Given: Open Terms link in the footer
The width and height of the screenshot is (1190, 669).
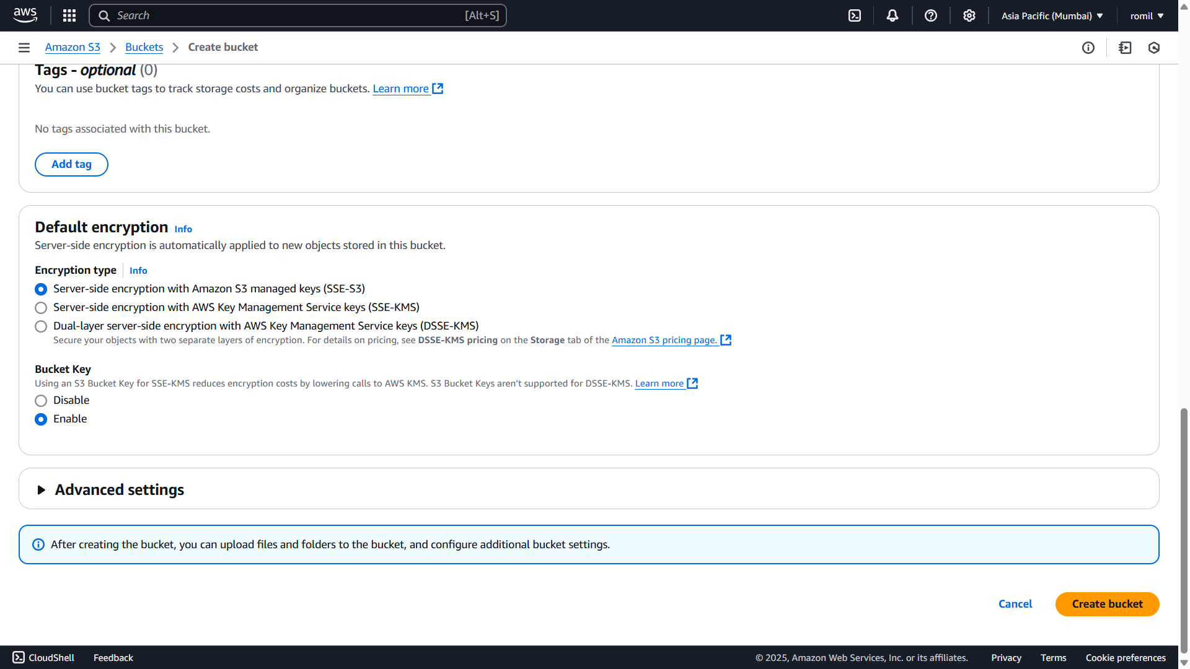Looking at the screenshot, I should click(1053, 657).
